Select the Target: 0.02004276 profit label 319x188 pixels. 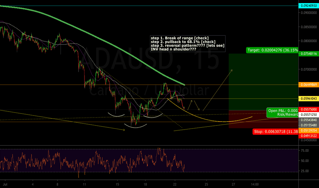pos(272,50)
